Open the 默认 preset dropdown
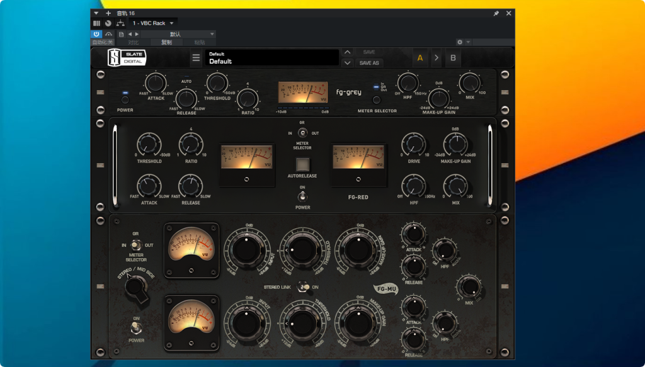The height and width of the screenshot is (367, 645). (178, 34)
